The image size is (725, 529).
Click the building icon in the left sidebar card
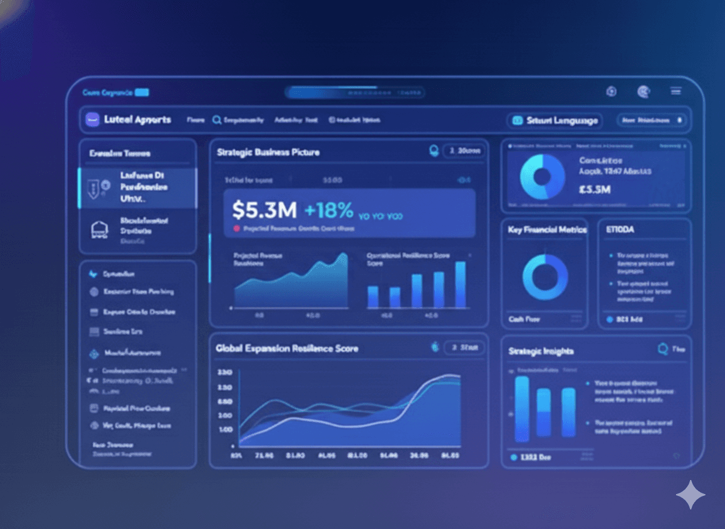coord(99,230)
